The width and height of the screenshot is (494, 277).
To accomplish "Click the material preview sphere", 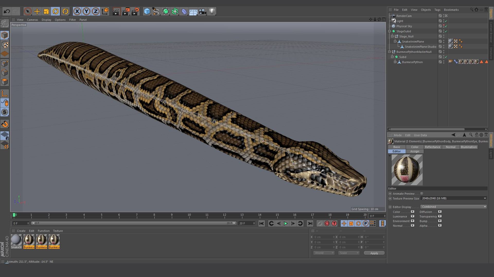I will [407, 170].
